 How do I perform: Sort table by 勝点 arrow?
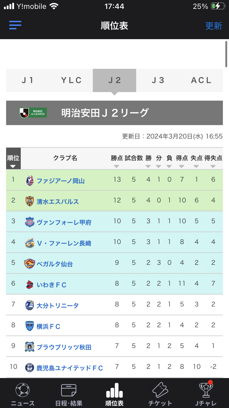click(117, 166)
